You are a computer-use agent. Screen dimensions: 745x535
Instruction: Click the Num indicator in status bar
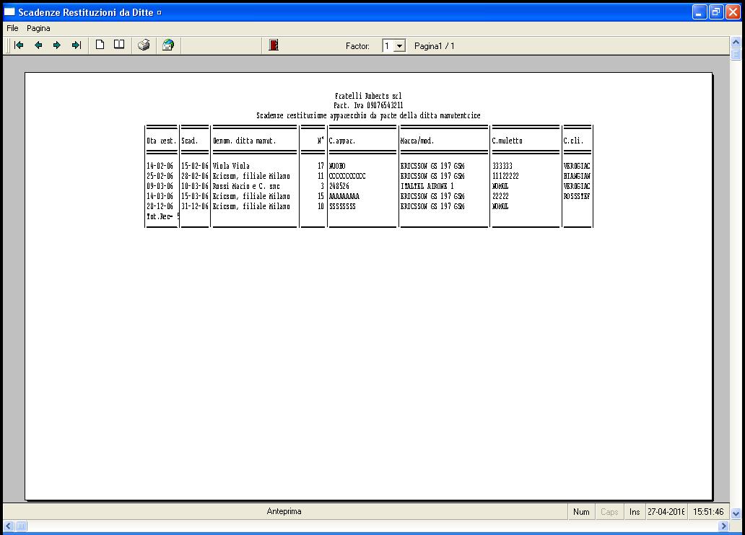click(581, 512)
